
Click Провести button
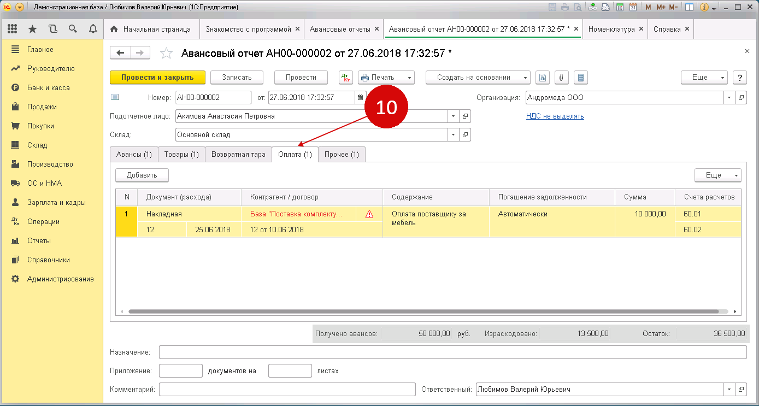[x=301, y=78]
